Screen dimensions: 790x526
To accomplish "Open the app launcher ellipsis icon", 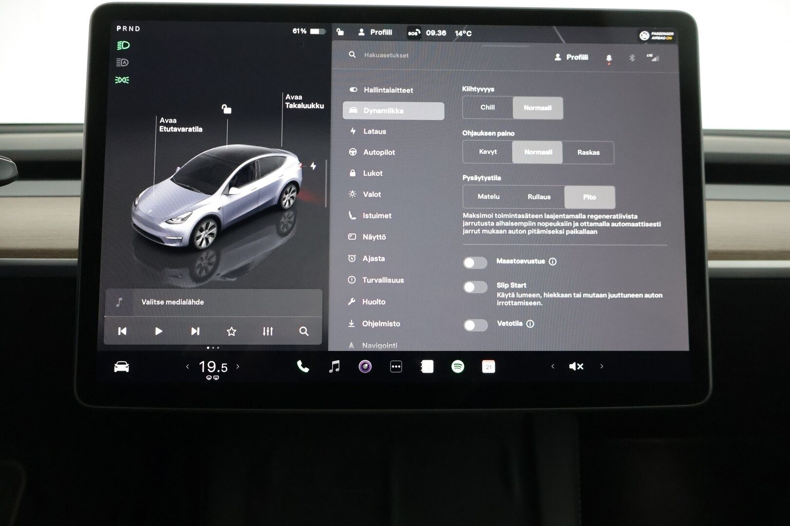I will click(395, 366).
